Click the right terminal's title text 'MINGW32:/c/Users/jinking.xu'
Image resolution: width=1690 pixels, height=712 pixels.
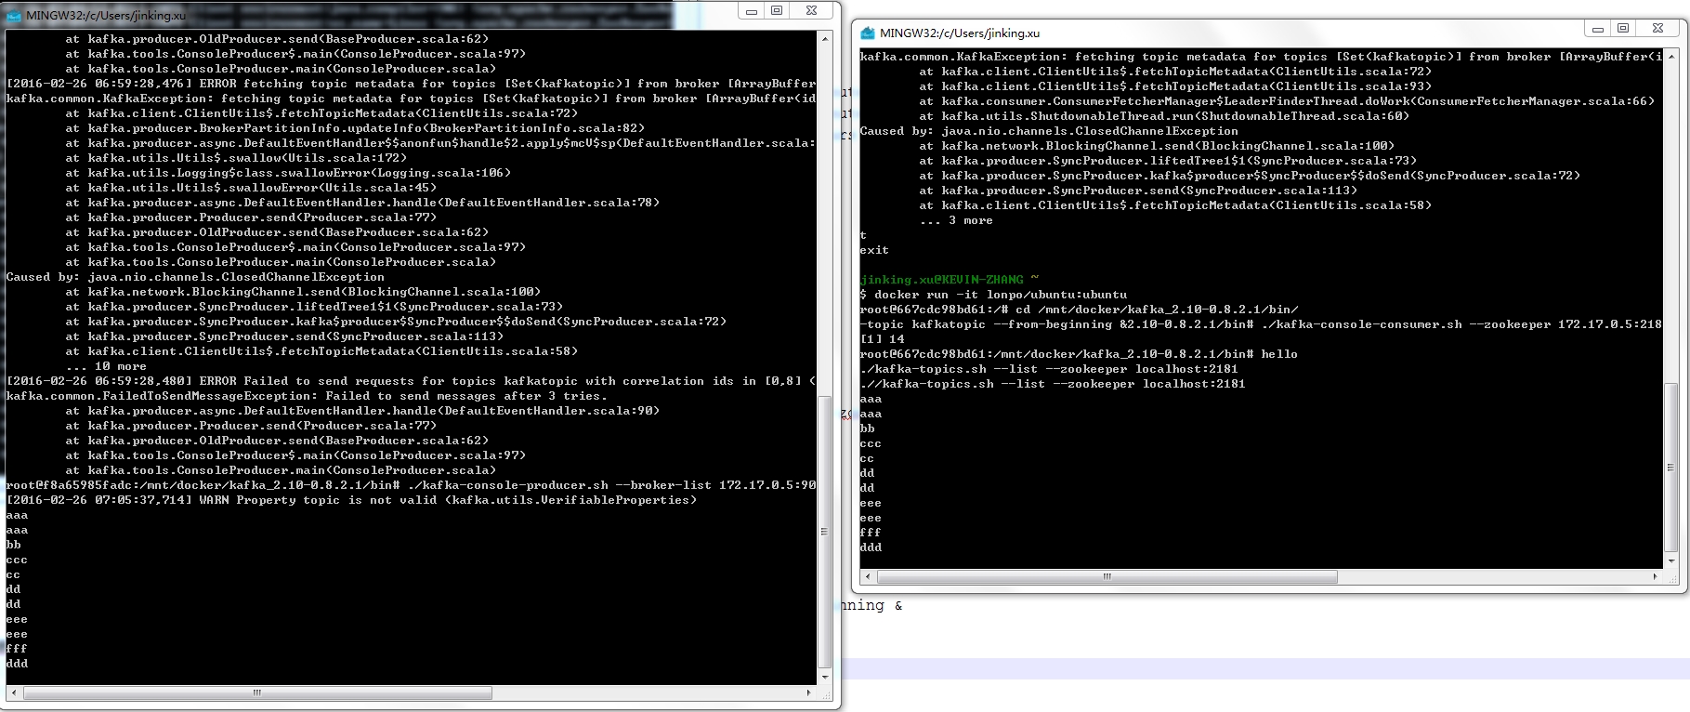coord(960,33)
